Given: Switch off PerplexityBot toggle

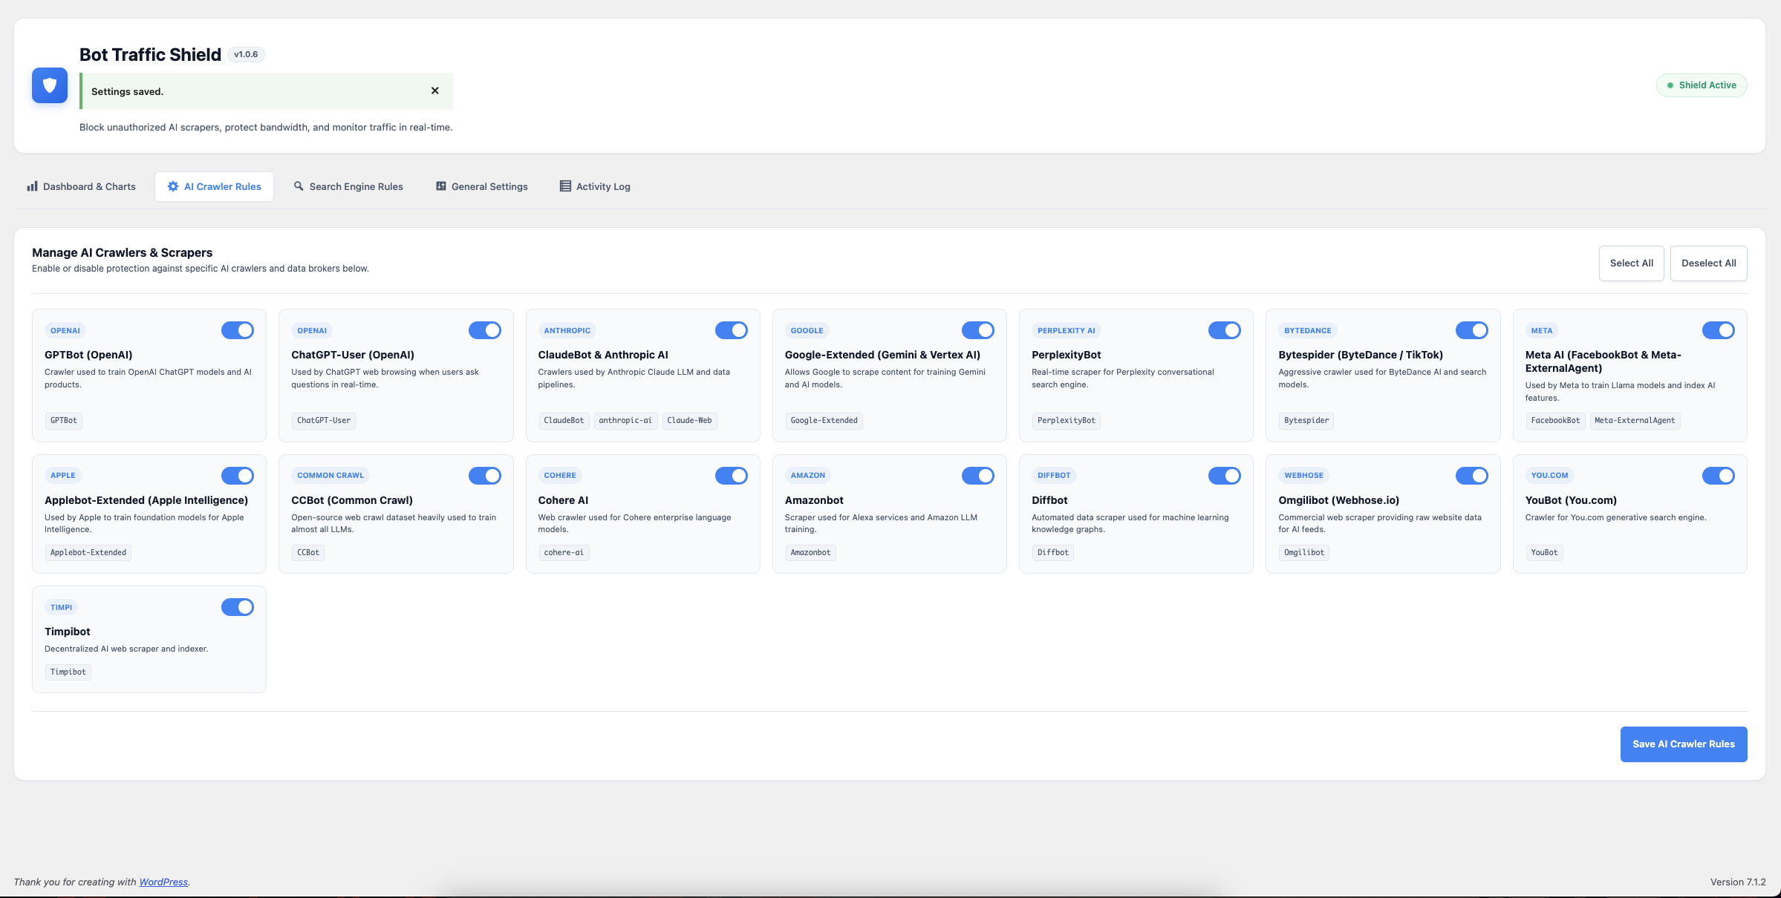Looking at the screenshot, I should (x=1225, y=330).
